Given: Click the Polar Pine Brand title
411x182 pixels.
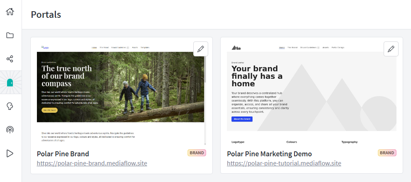Looking at the screenshot, I should (x=63, y=154).
